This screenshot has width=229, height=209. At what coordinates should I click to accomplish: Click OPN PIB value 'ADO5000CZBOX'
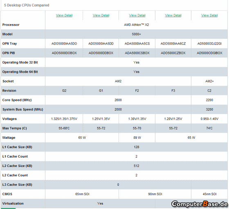[x=173, y=53]
